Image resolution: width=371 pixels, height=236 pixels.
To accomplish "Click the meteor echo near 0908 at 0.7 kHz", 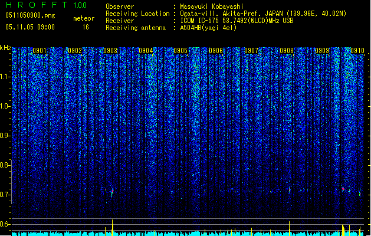I will click(x=289, y=190).
